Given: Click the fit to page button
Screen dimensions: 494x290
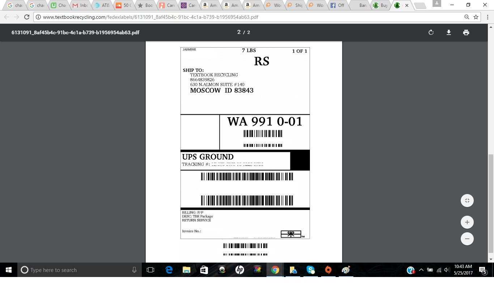Looking at the screenshot, I should [x=467, y=201].
